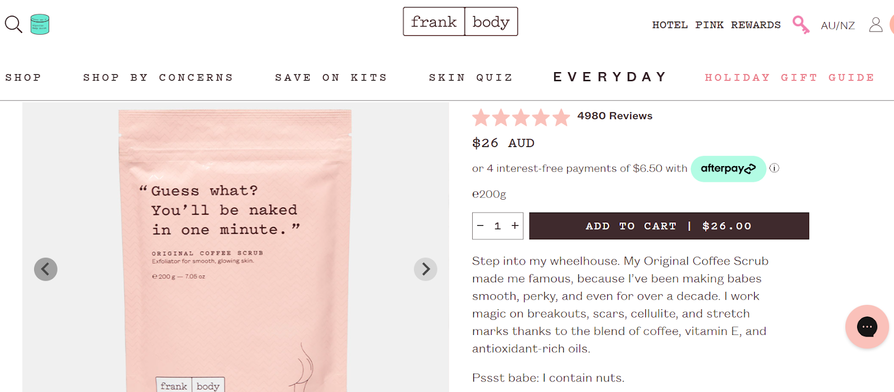This screenshot has height=392, width=894.
Task: Open the EVERYDAY navigation item
Action: (609, 77)
